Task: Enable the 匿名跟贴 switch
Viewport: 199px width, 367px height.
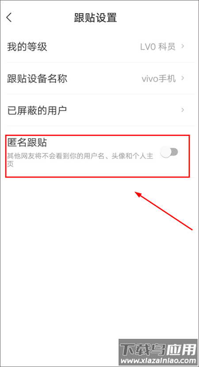Action: [x=169, y=152]
